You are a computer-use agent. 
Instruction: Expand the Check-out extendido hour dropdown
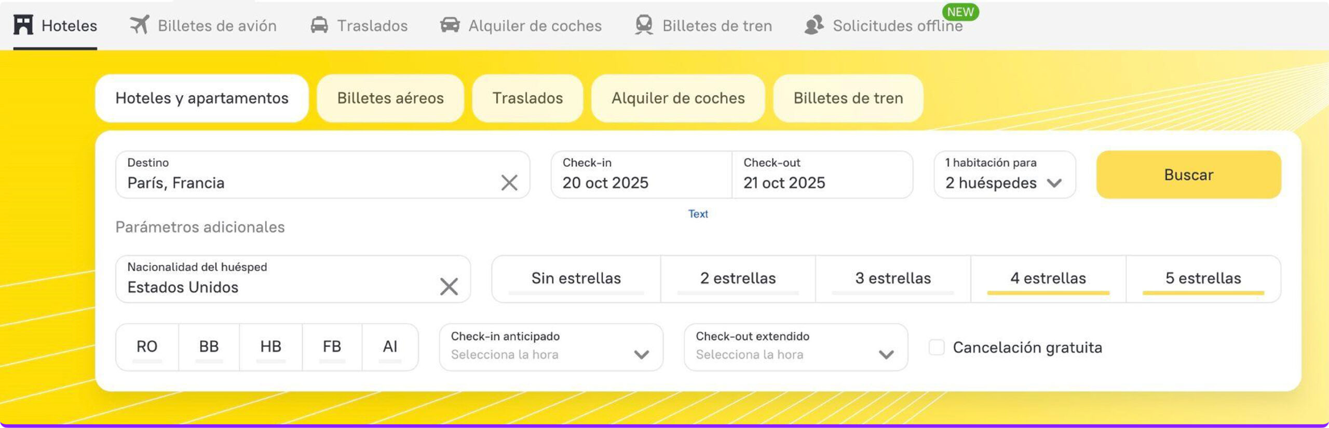pyautogui.click(x=795, y=347)
